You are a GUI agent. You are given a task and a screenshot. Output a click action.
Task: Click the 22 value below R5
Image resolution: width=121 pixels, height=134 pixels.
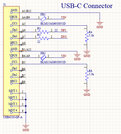(x=39, y=42)
